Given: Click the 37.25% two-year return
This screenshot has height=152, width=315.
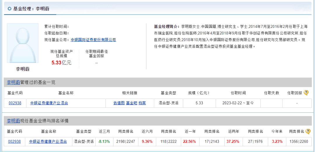Looking at the screenshot, I should click(233, 141).
